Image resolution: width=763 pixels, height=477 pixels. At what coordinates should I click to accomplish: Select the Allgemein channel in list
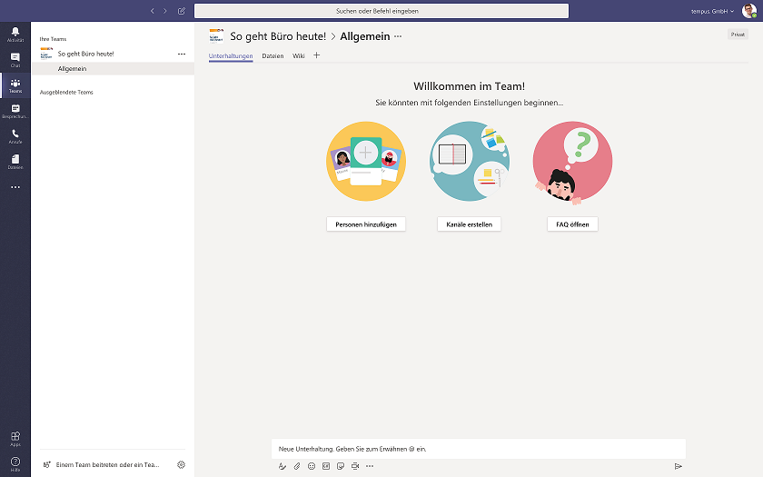113,69
